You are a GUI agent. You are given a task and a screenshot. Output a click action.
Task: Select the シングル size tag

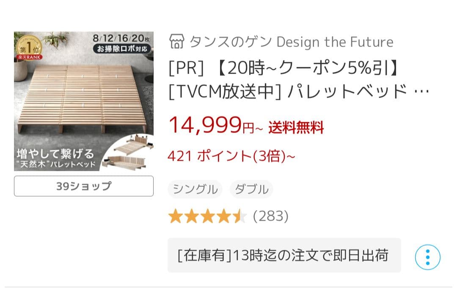(195, 189)
